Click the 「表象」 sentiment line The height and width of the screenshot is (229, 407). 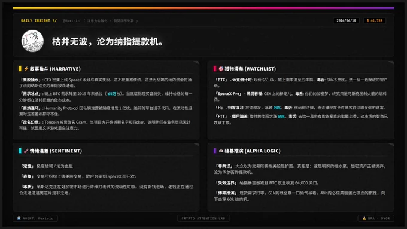click(78, 176)
